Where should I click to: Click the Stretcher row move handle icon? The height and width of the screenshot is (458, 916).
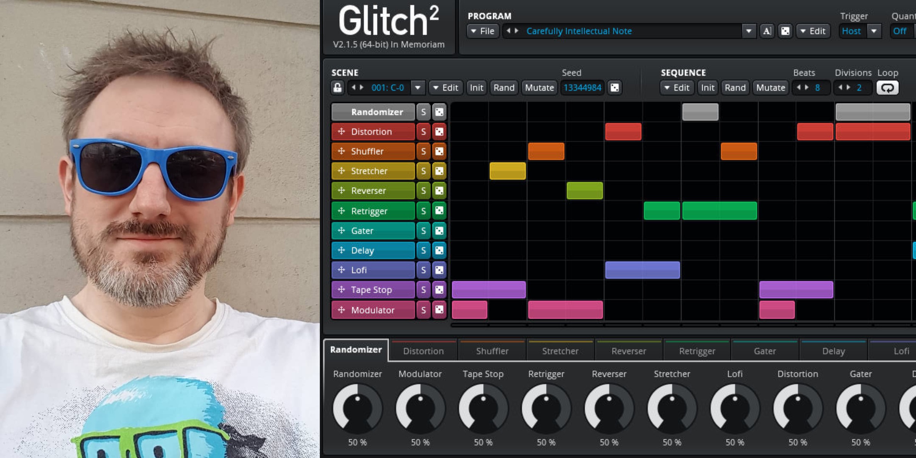pyautogui.click(x=341, y=171)
